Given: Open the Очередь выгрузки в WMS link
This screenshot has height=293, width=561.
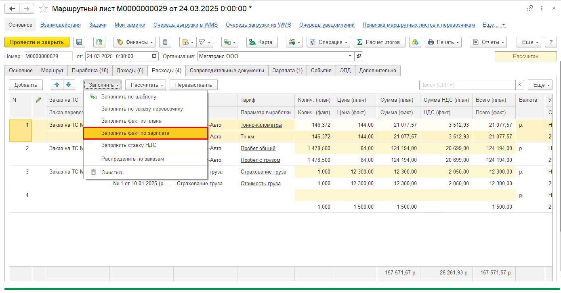Looking at the screenshot, I should click(x=185, y=25).
